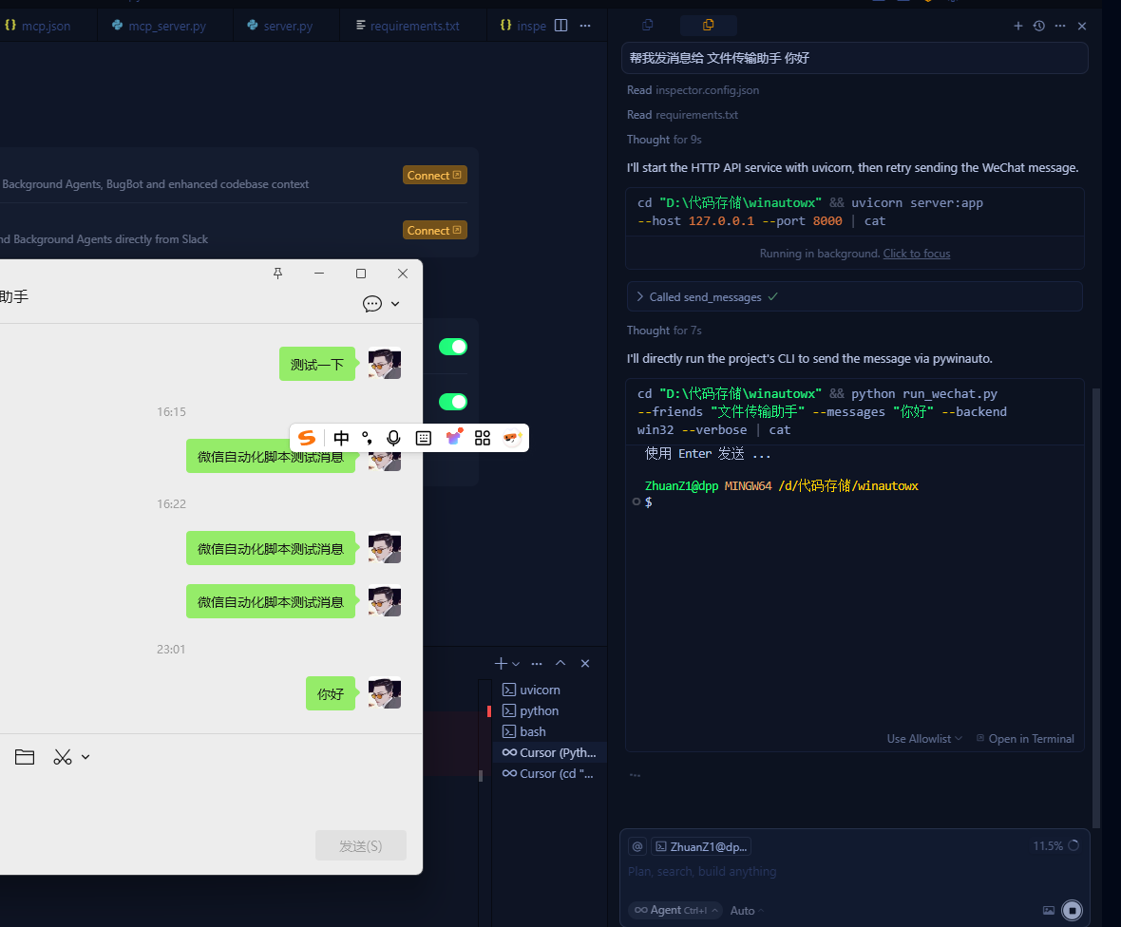Image resolution: width=1121 pixels, height=927 pixels.
Task: Click the 'Click to focus' link
Action: (916, 254)
